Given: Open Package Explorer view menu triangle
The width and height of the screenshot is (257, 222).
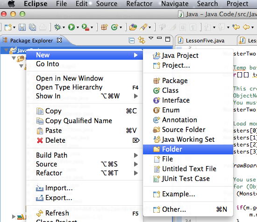Looking at the screenshot, I should click(x=151, y=38).
